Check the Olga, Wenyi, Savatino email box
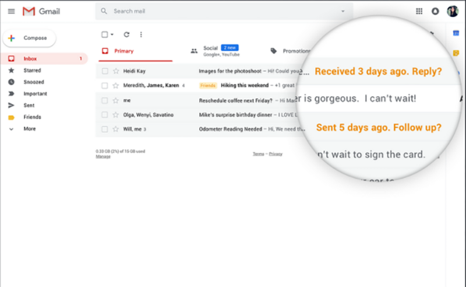 coord(105,114)
